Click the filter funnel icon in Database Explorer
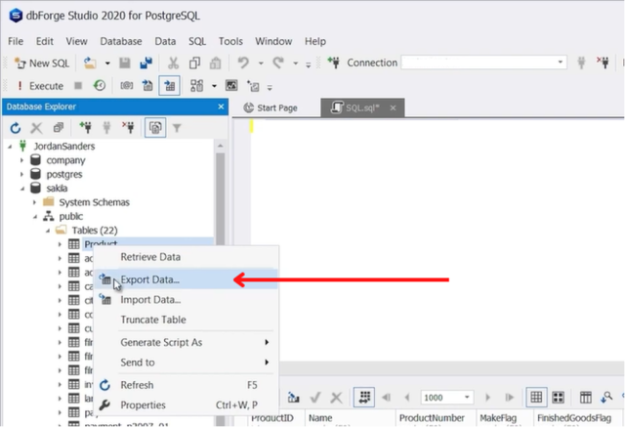 coord(177,128)
